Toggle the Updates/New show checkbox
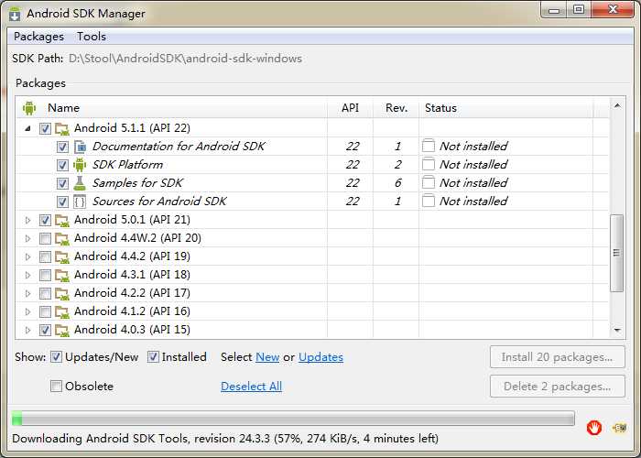Viewport: 641px width, 458px height. click(56, 357)
